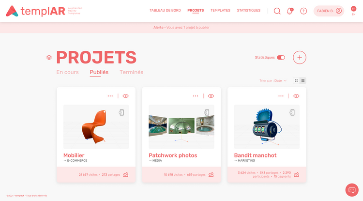Screen dimensions: 363x201
Task: Open the chat support bubble
Action: tap(352, 190)
